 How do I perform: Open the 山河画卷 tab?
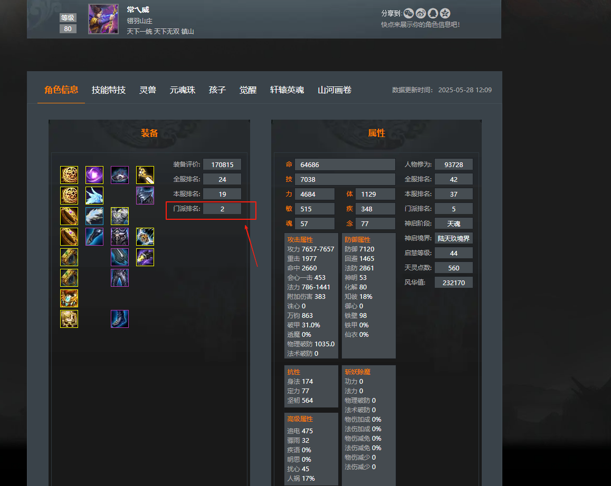[335, 90]
